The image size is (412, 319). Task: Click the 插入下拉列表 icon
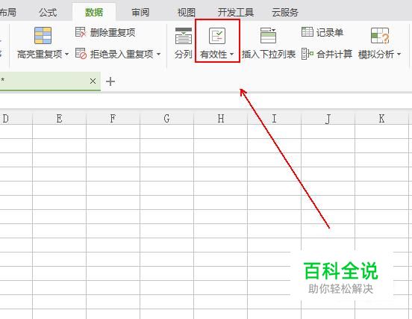(268, 35)
